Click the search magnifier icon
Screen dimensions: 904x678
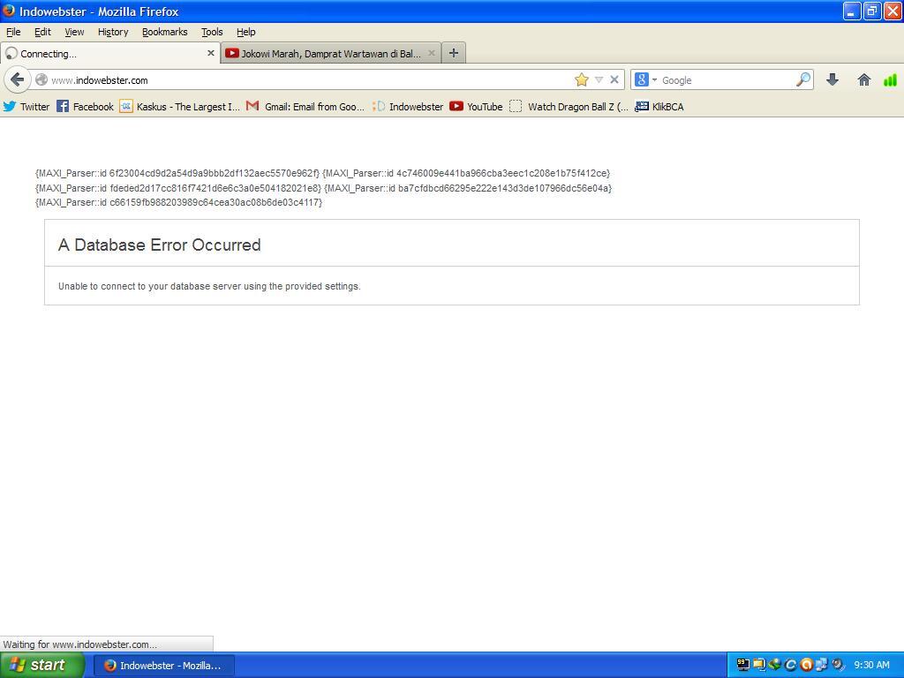[x=803, y=79]
